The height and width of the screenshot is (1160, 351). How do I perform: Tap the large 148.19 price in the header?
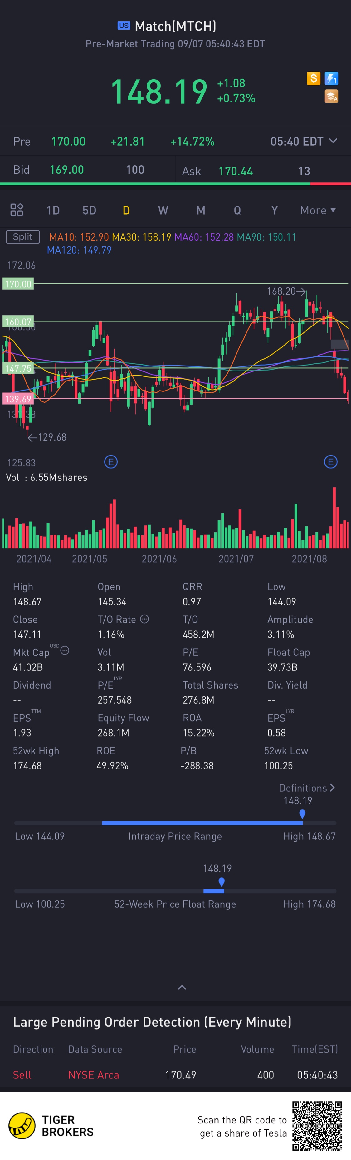[x=159, y=92]
